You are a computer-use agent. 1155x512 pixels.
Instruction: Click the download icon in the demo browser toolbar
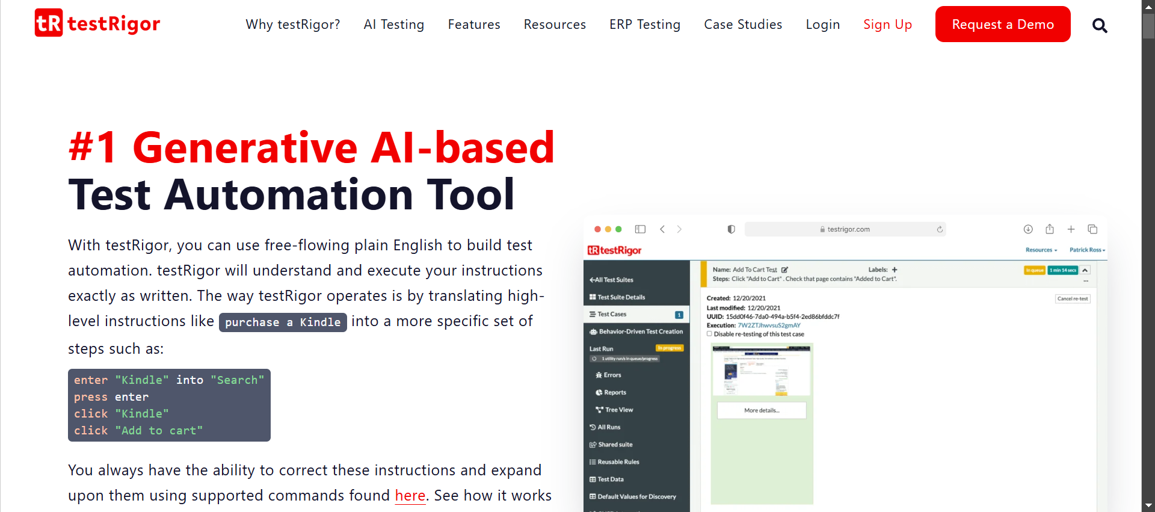click(1028, 229)
